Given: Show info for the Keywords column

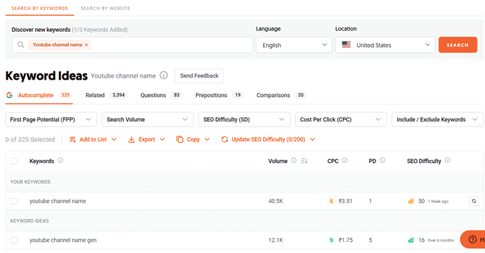Looking at the screenshot, I should pyautogui.click(x=61, y=160).
